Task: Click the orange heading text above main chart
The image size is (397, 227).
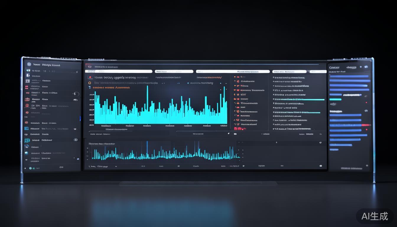Action: pyautogui.click(x=111, y=88)
